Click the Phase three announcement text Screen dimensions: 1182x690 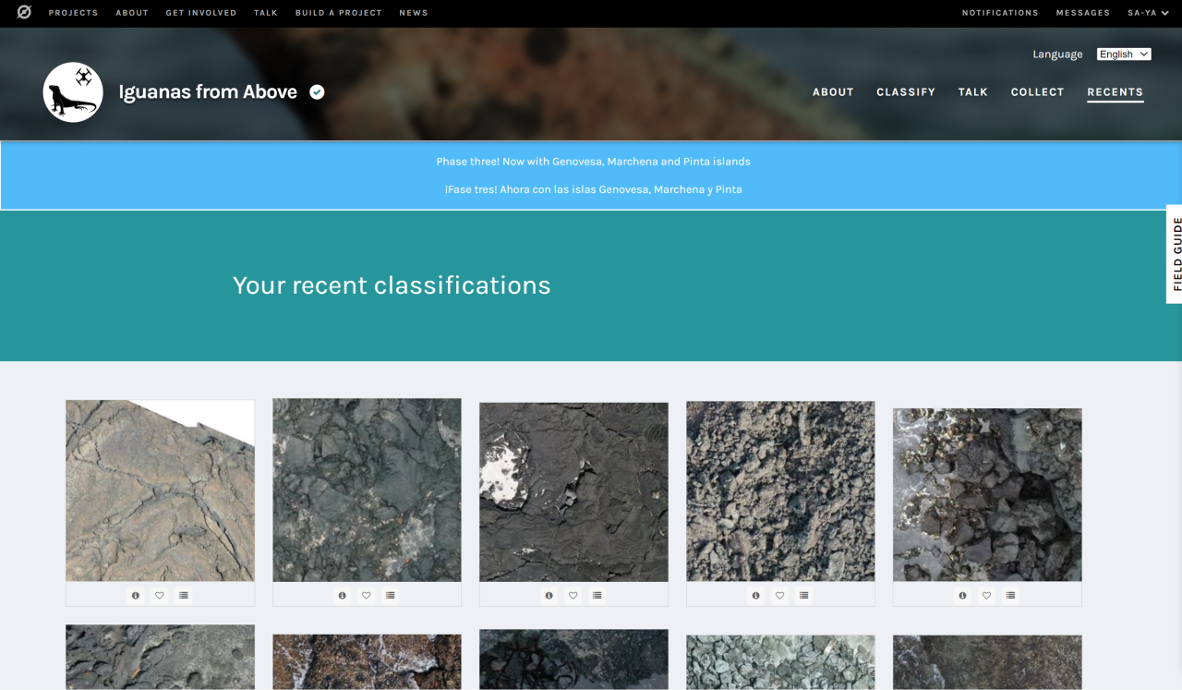pyautogui.click(x=594, y=162)
